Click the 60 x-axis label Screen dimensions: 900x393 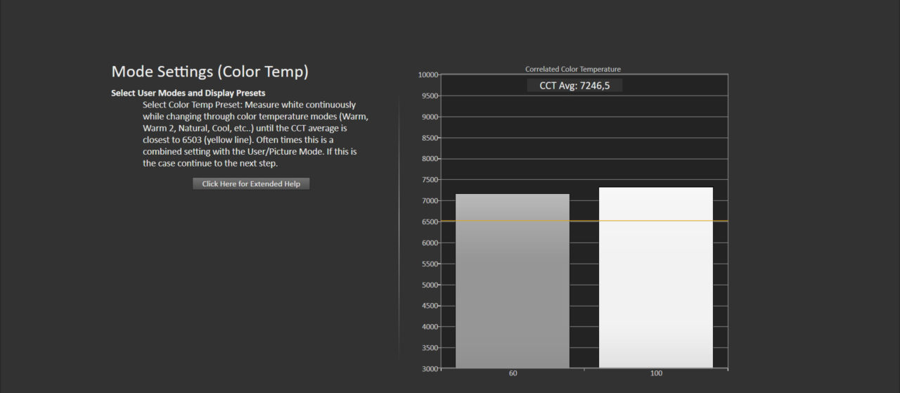[x=513, y=373]
